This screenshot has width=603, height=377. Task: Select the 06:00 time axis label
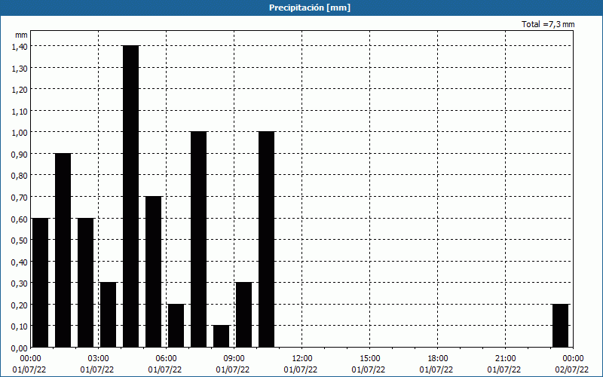pos(166,359)
